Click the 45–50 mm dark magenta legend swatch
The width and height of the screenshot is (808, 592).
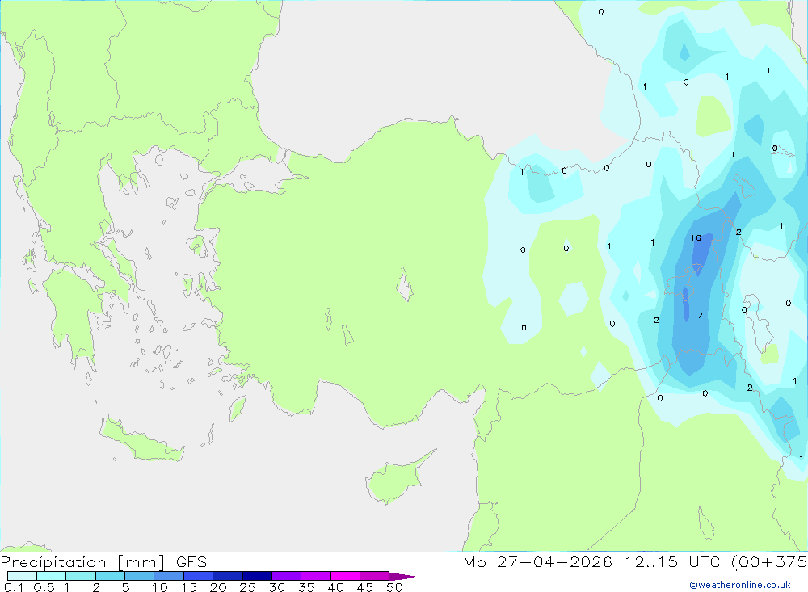coord(375,576)
